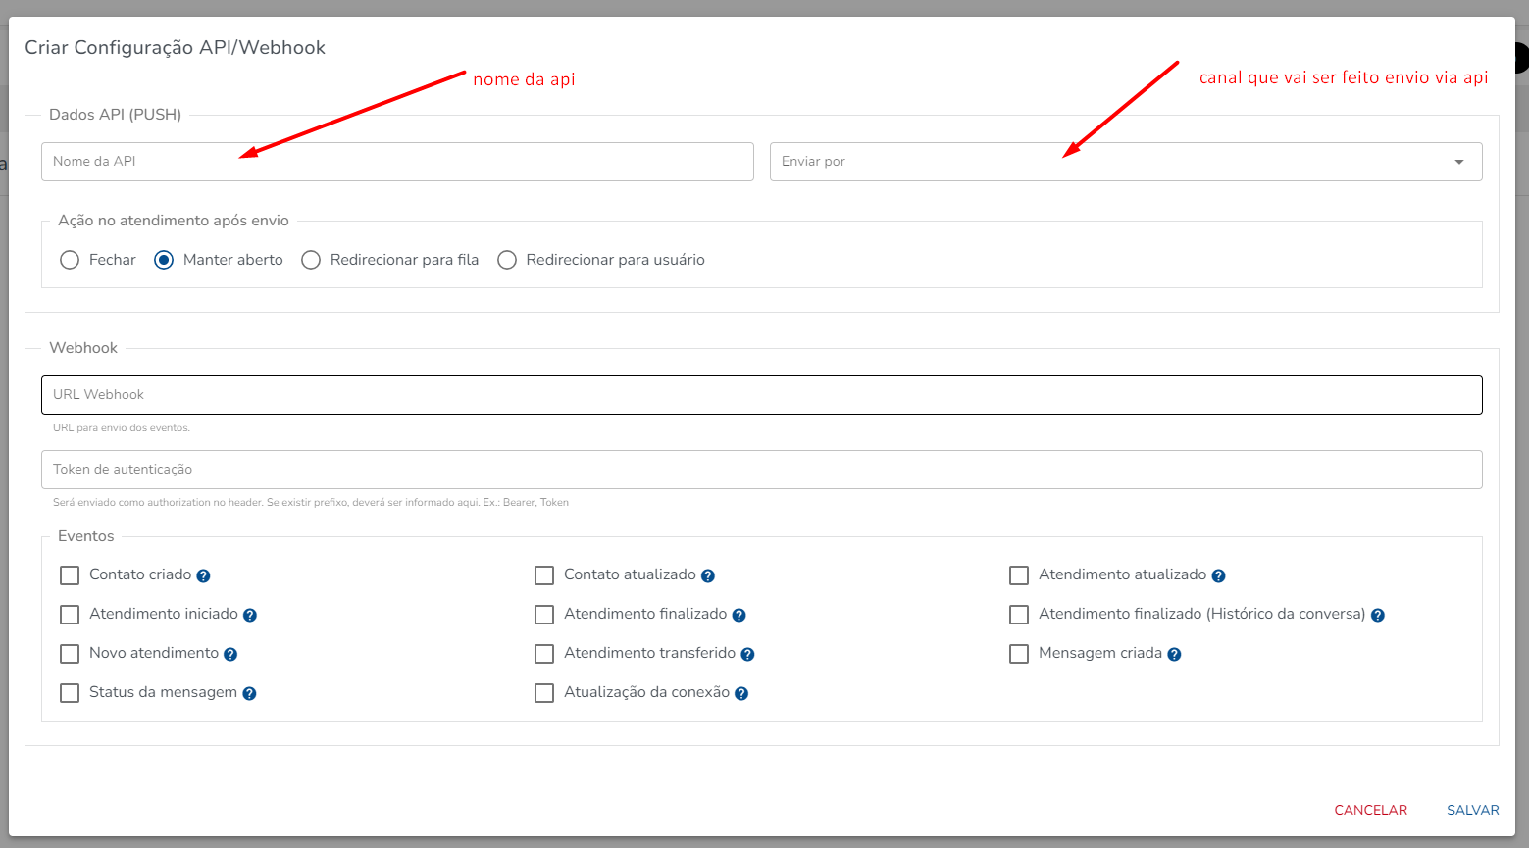Select Redirecionar para usuário option
The height and width of the screenshot is (848, 1529).
507,260
